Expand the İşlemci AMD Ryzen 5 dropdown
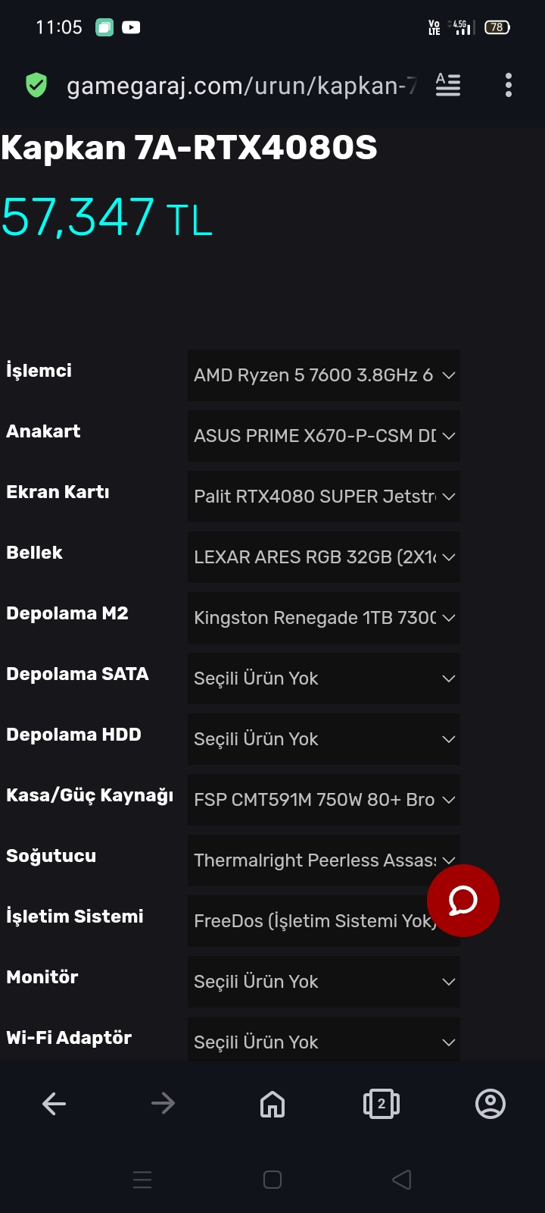This screenshot has height=1213, width=545. pos(323,375)
